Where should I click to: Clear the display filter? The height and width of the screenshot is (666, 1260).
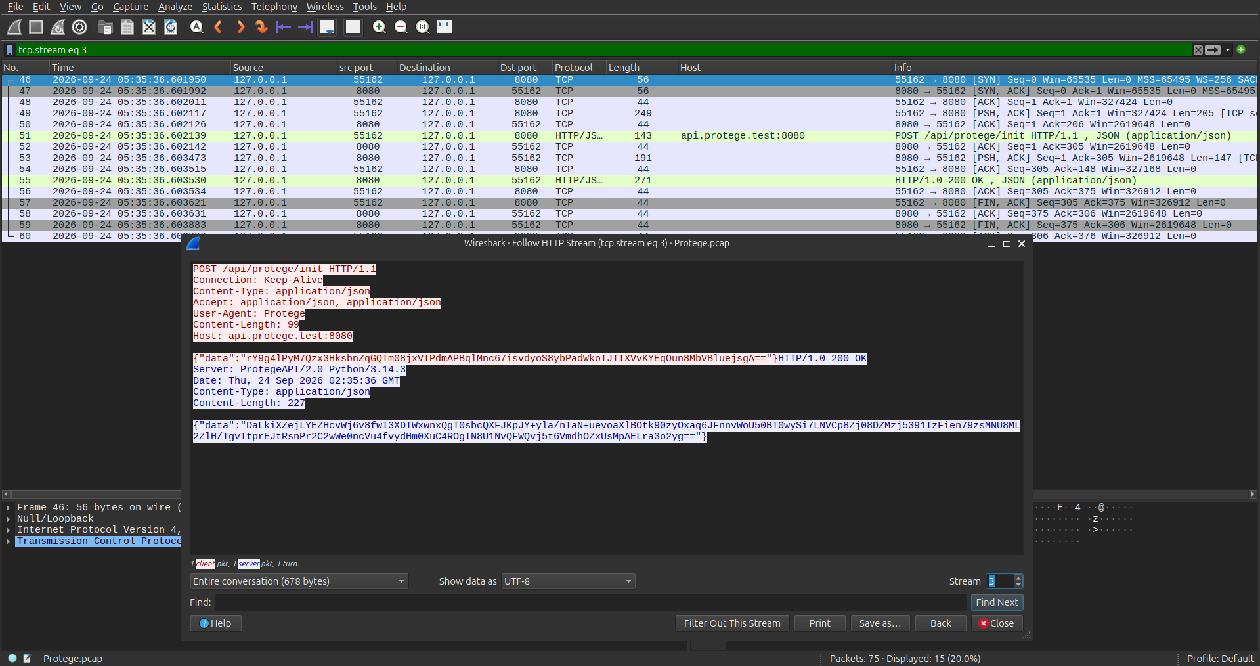click(1198, 50)
